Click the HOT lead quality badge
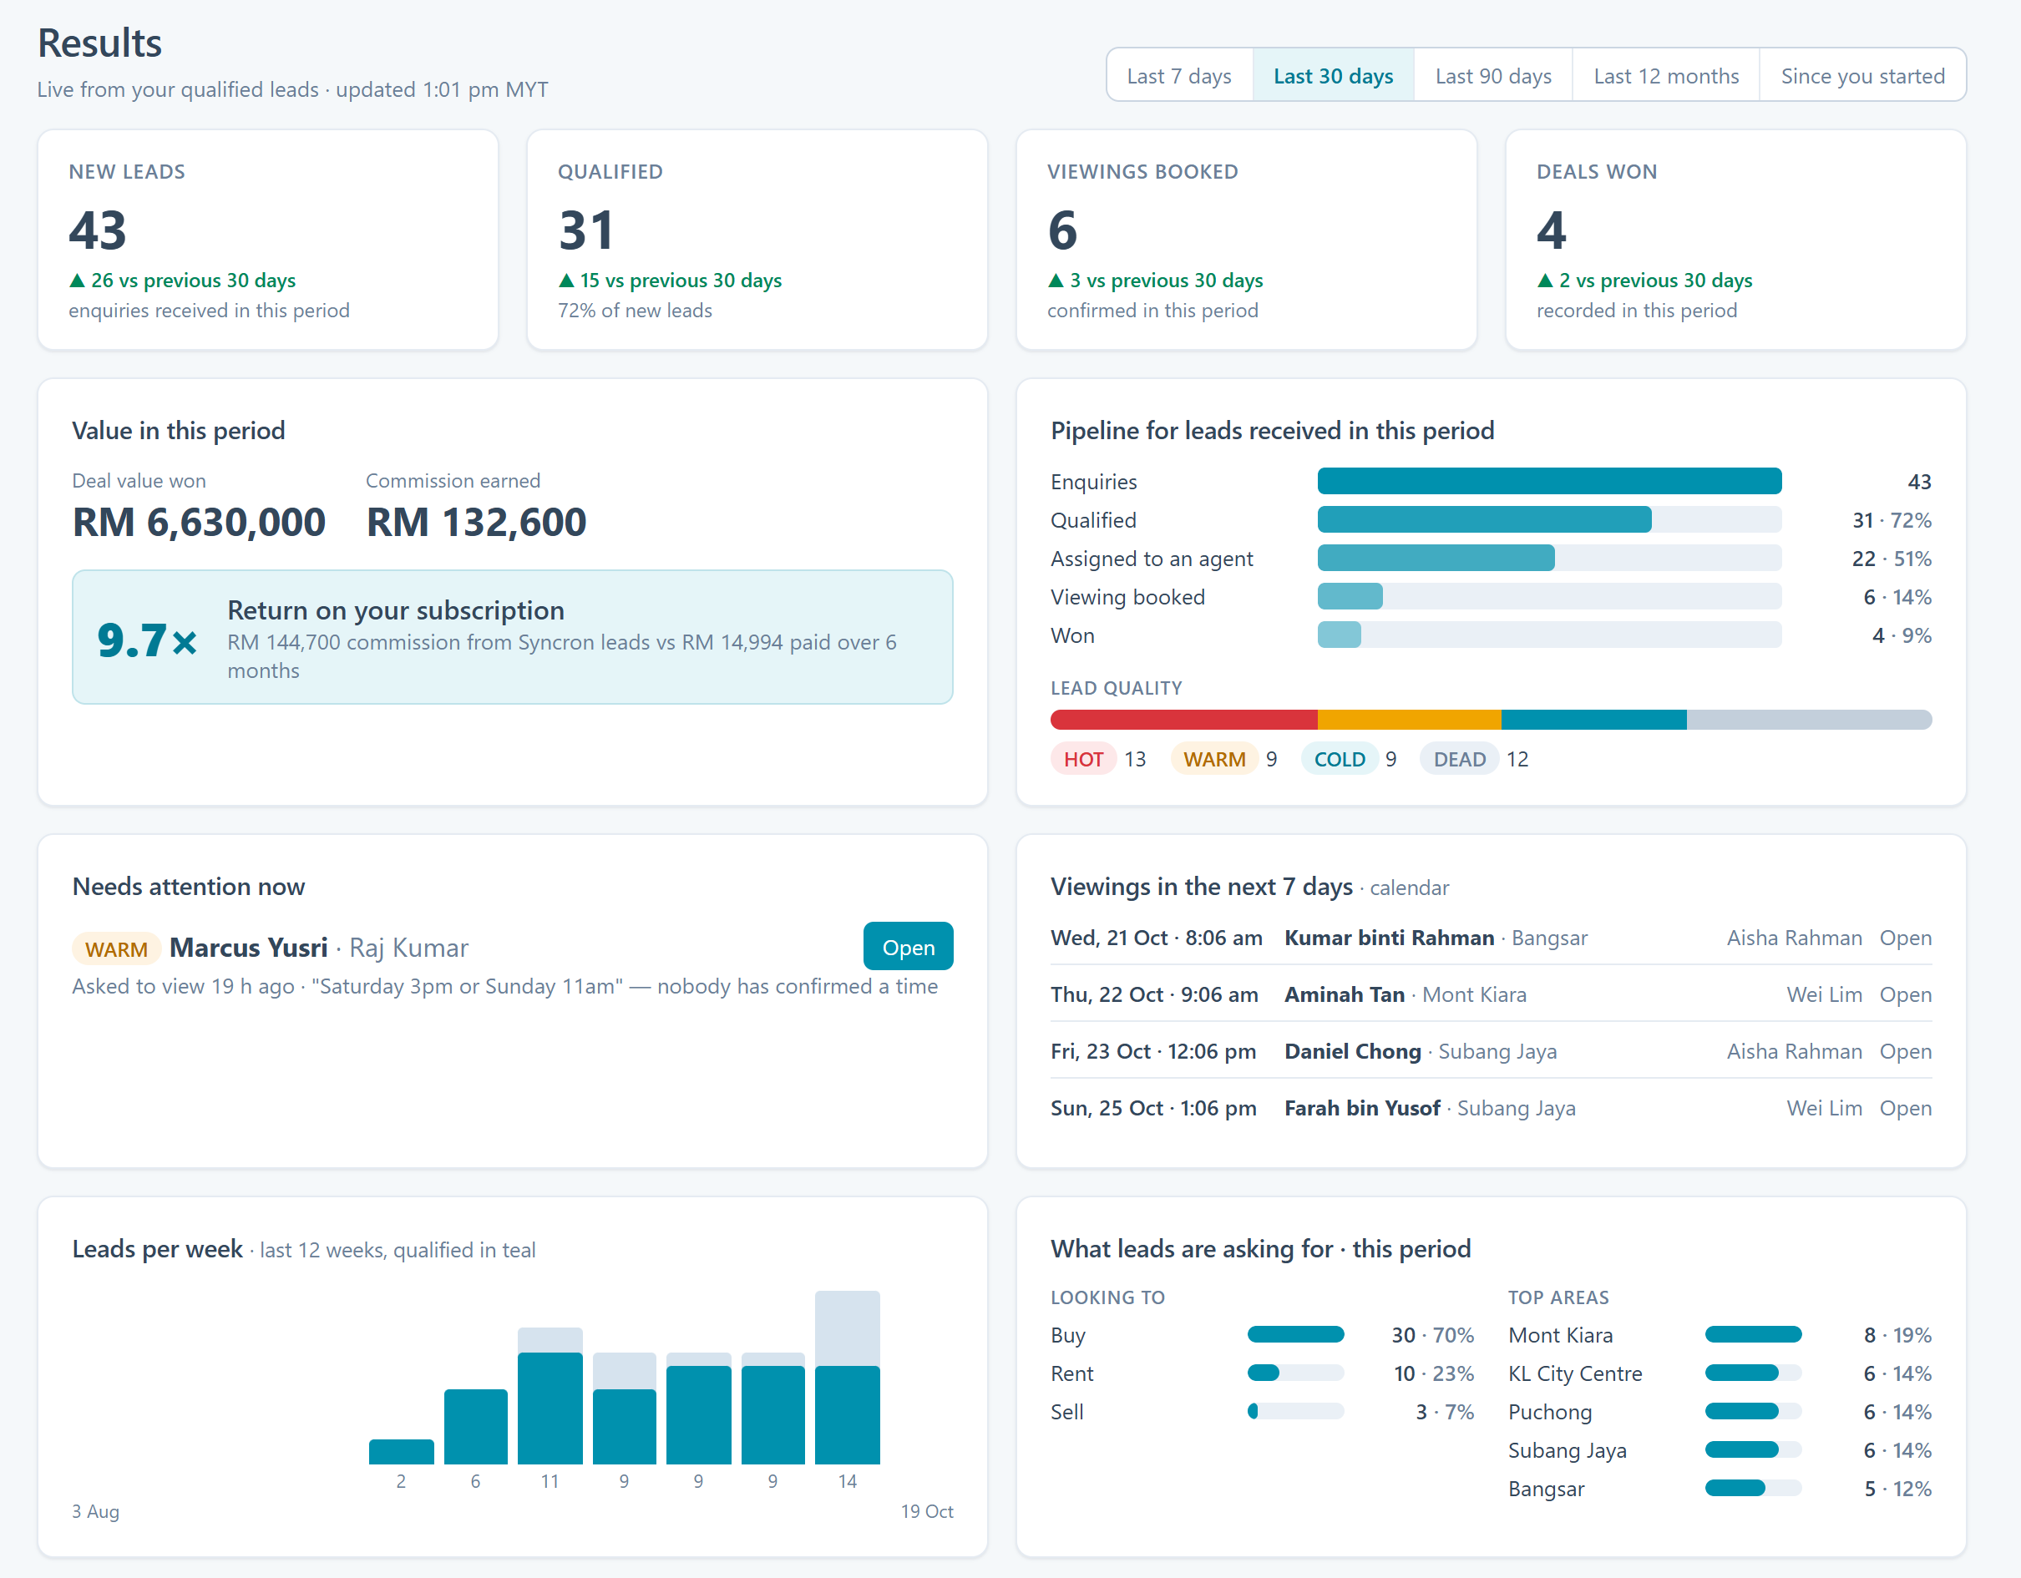 point(1082,760)
